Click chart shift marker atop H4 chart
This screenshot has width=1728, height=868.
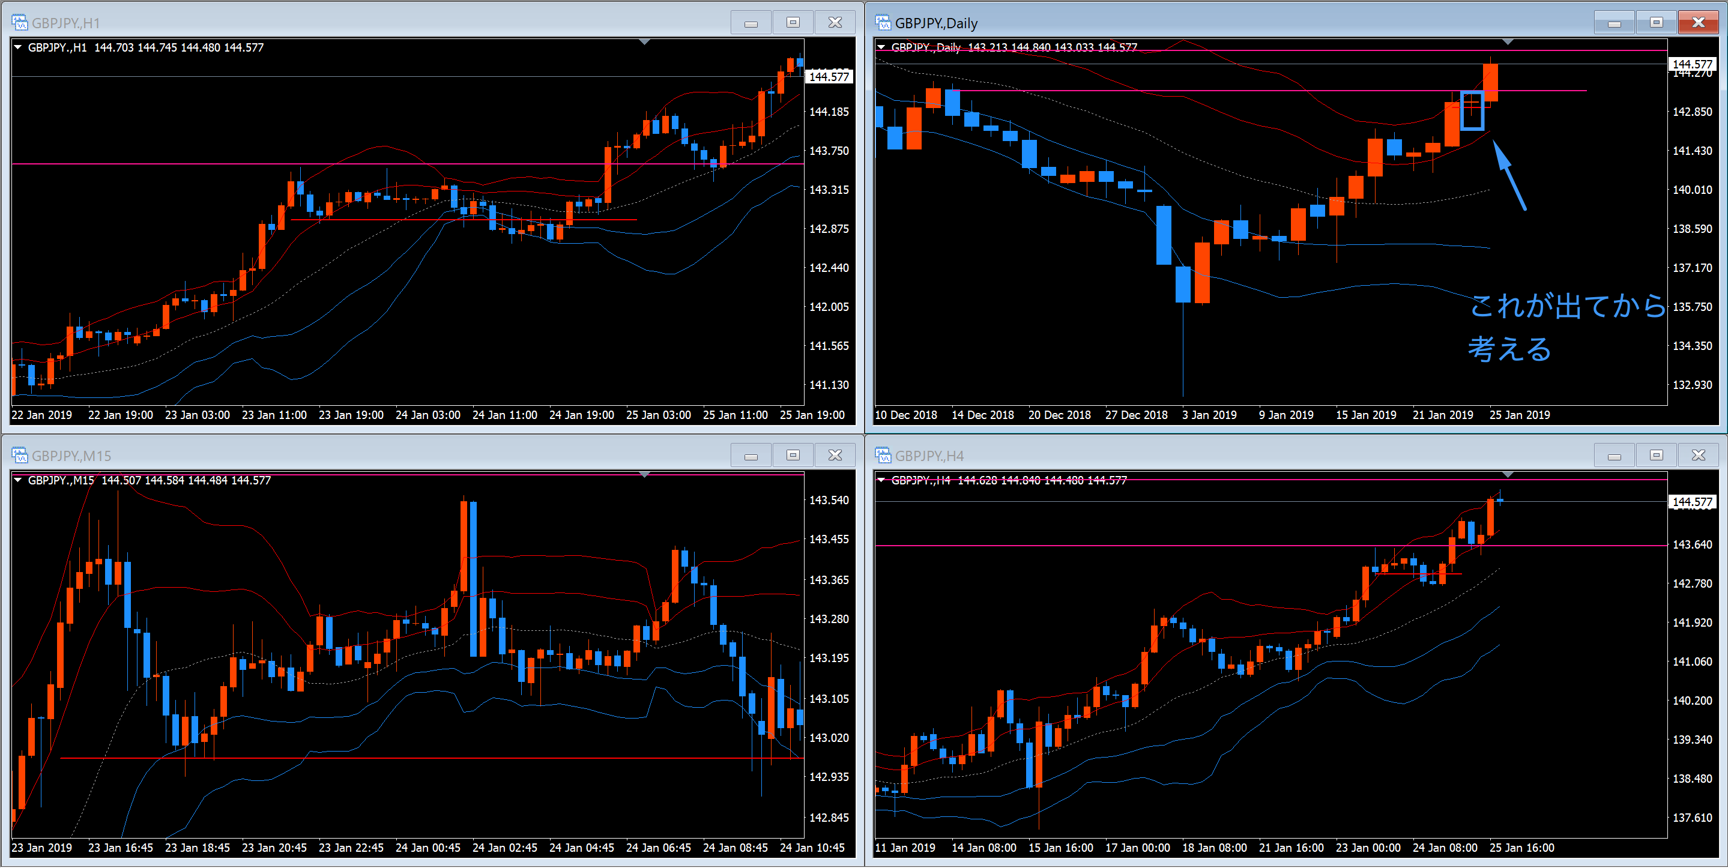pos(1508,475)
